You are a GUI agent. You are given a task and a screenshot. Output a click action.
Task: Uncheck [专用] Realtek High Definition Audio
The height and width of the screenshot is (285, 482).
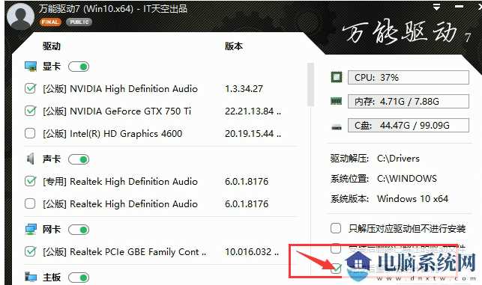click(x=30, y=181)
